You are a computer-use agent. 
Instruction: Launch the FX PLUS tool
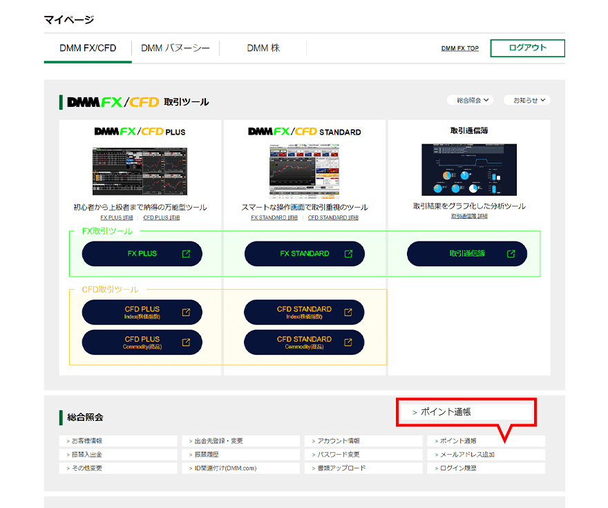click(142, 254)
